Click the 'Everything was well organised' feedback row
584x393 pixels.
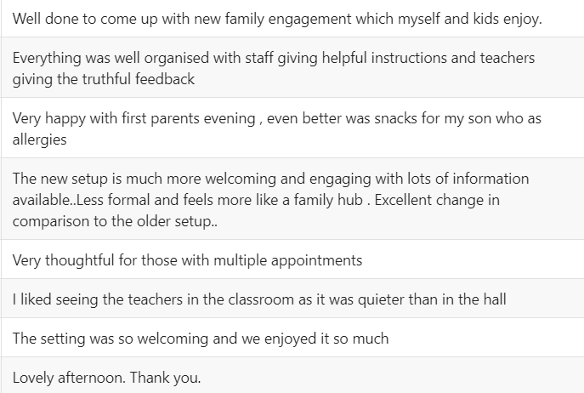click(292, 67)
